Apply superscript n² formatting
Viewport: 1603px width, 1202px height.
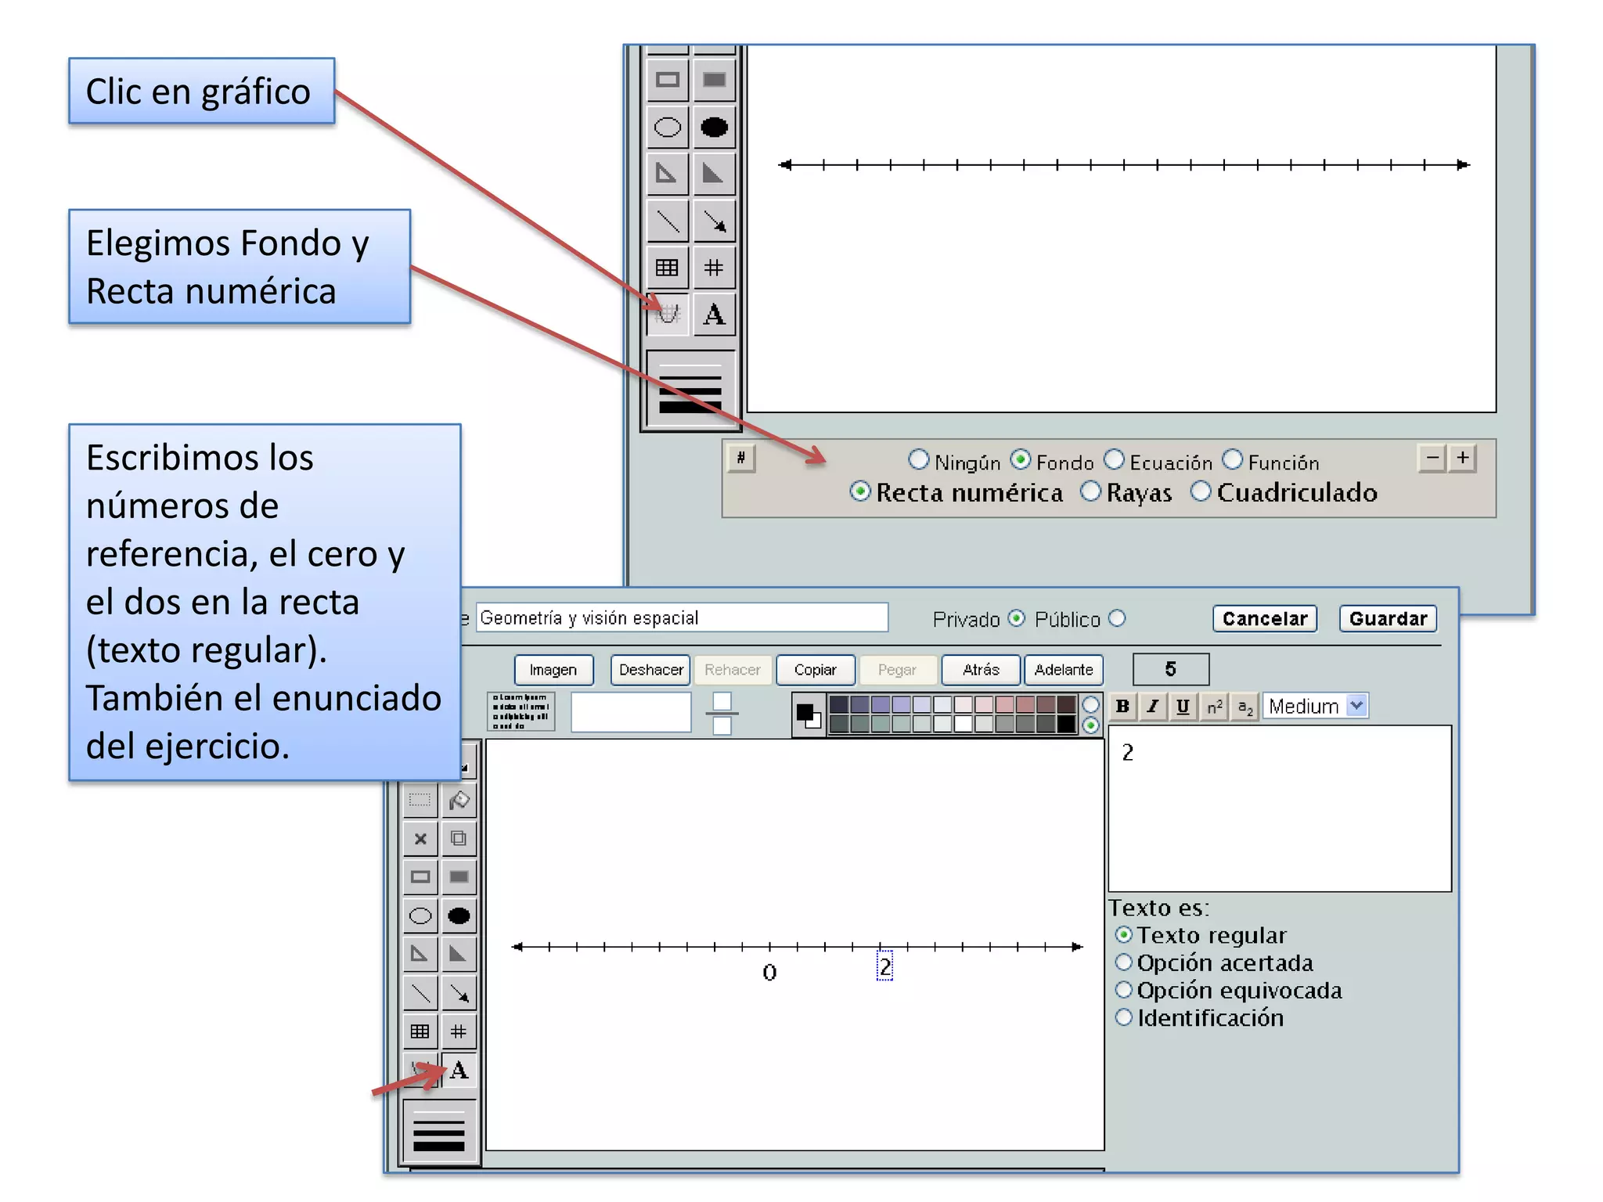pos(1214,706)
